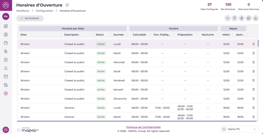Open the dashboard grid icon in the sidebar
263x134 pixels.
(x=6, y=26)
